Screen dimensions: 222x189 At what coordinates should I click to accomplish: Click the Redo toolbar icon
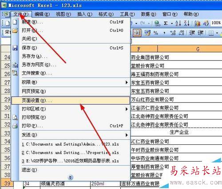(x=143, y=23)
